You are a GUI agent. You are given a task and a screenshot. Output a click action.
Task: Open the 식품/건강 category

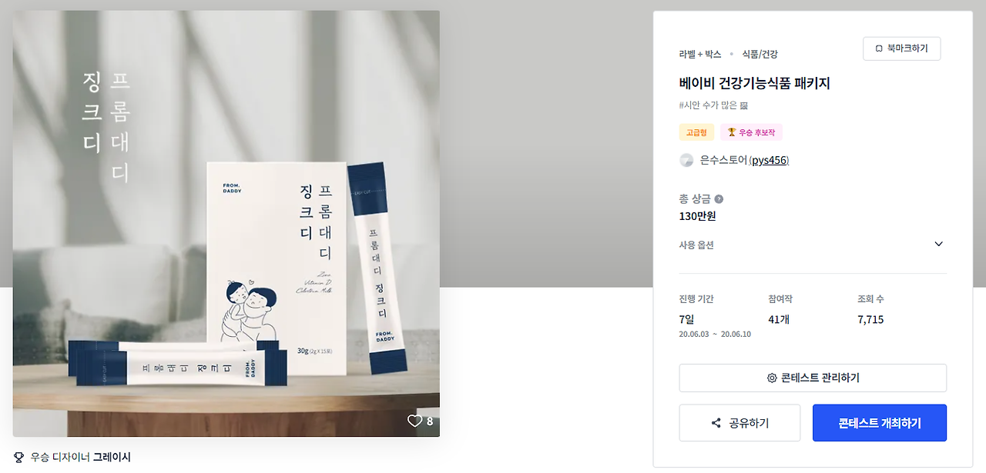click(760, 54)
